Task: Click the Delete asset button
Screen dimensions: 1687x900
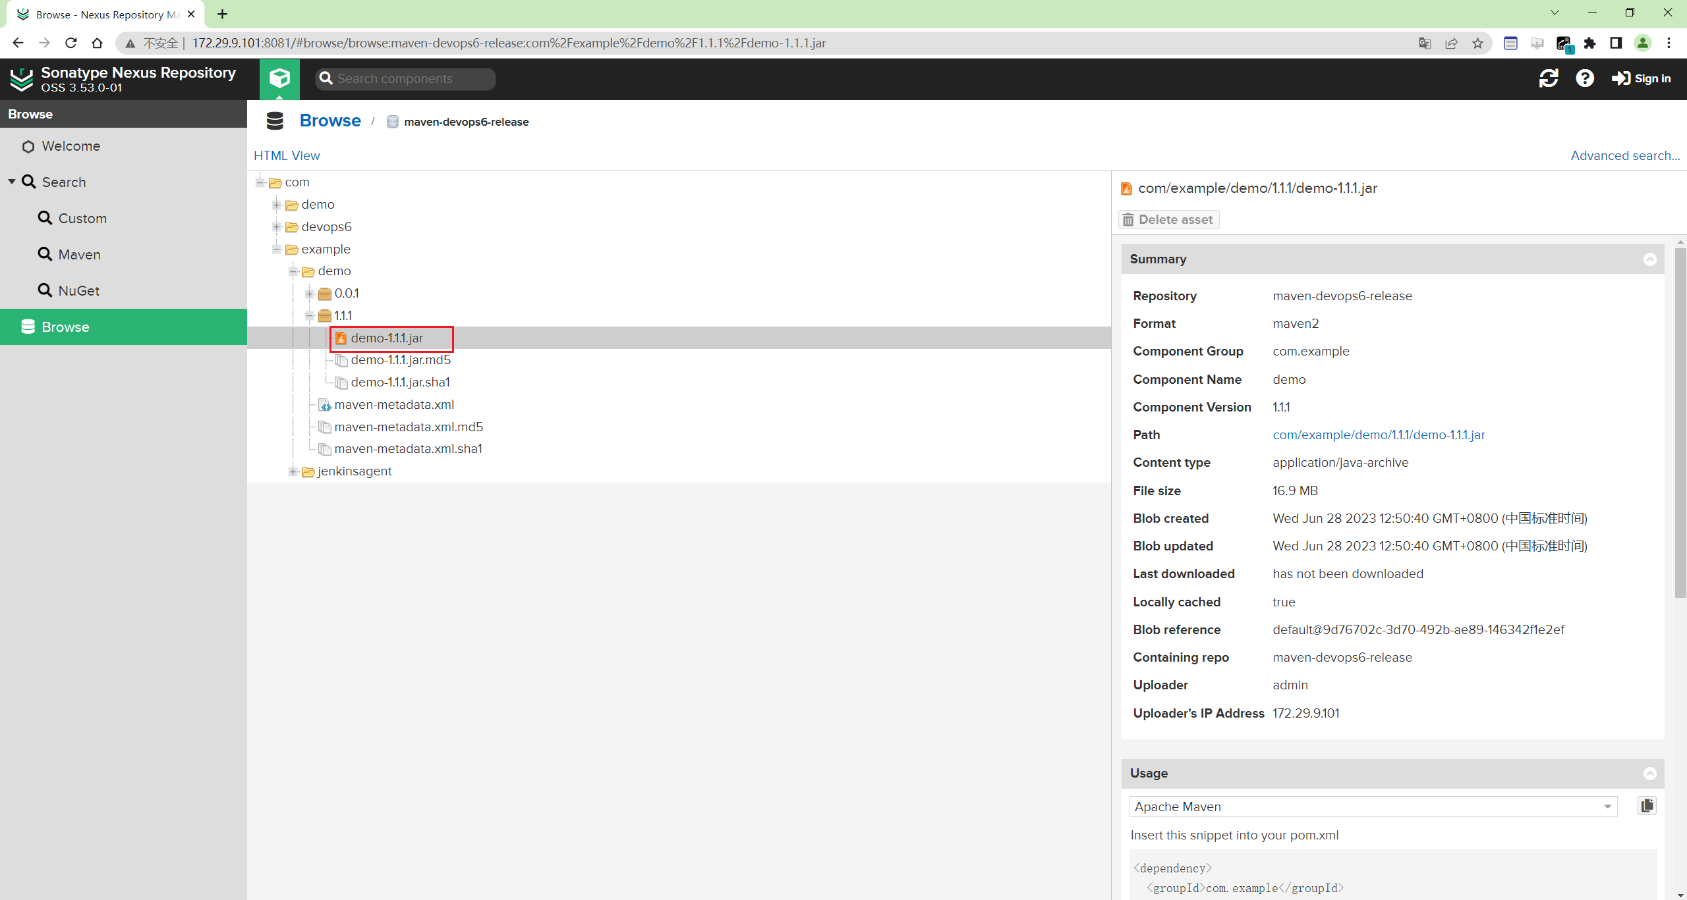Action: [1168, 220]
